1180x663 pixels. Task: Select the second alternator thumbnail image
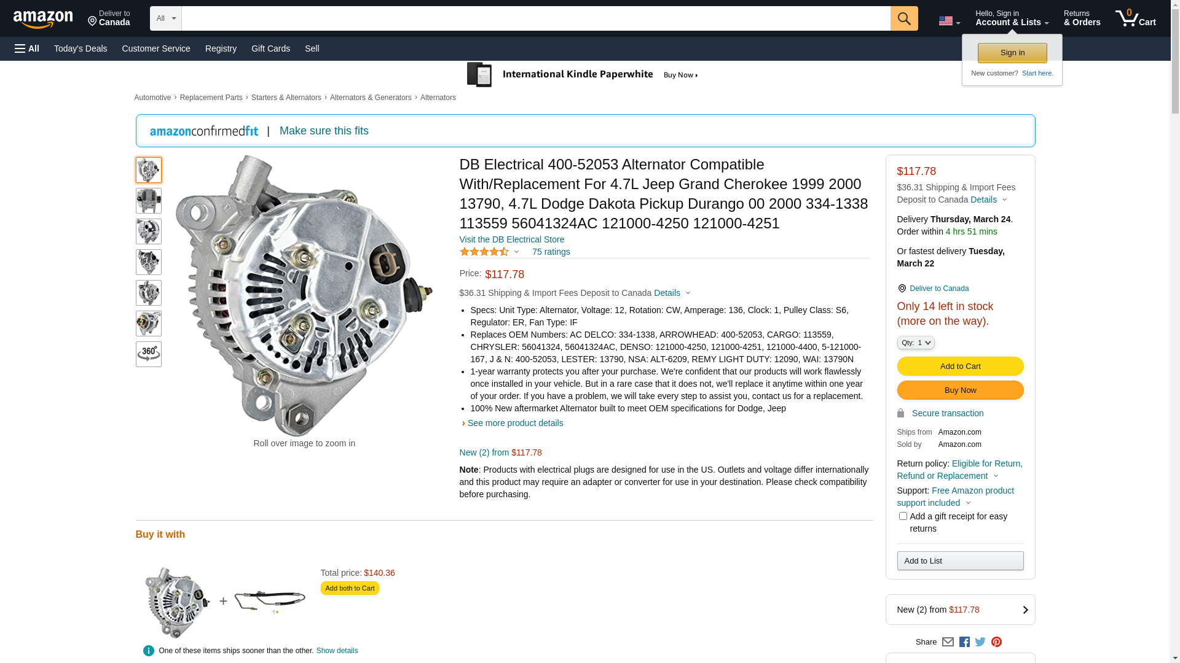coord(148,201)
